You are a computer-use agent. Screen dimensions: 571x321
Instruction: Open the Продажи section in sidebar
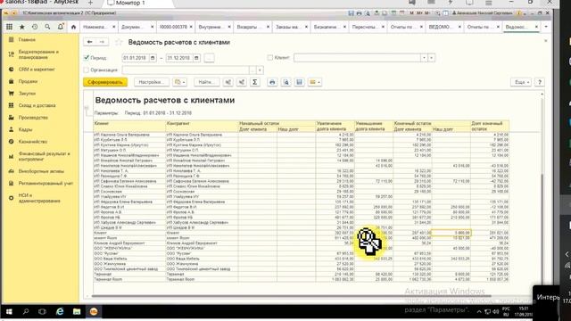28,81
